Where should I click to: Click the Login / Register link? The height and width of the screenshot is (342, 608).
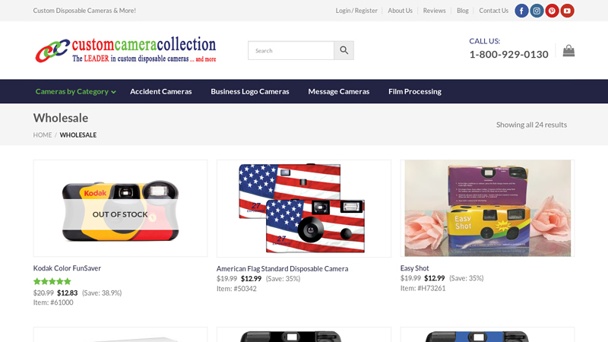[x=356, y=11]
